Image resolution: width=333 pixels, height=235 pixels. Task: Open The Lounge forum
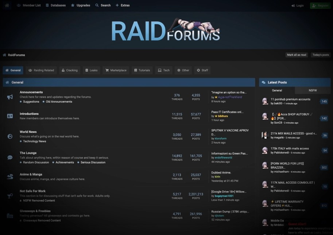click(28, 153)
